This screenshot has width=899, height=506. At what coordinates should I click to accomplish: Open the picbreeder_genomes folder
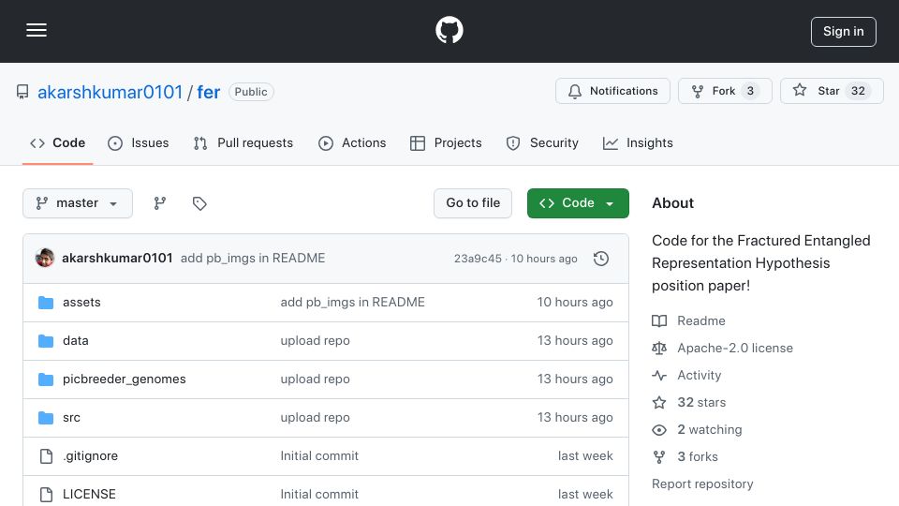coord(125,379)
